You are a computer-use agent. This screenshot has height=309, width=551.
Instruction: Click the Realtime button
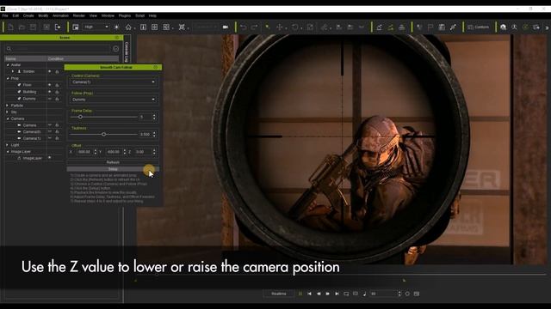[279, 294]
